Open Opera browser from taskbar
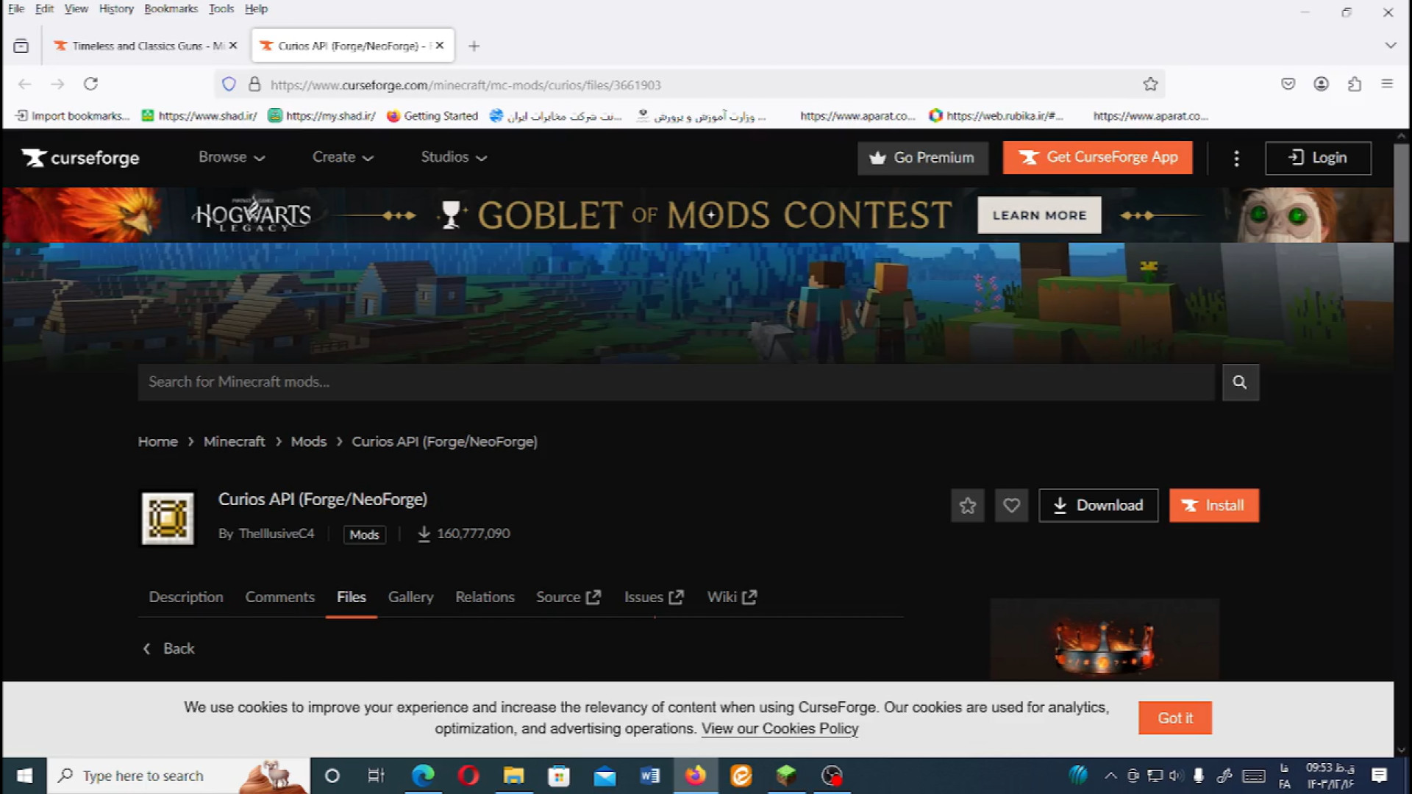Viewport: 1412px width, 794px height. tap(468, 776)
